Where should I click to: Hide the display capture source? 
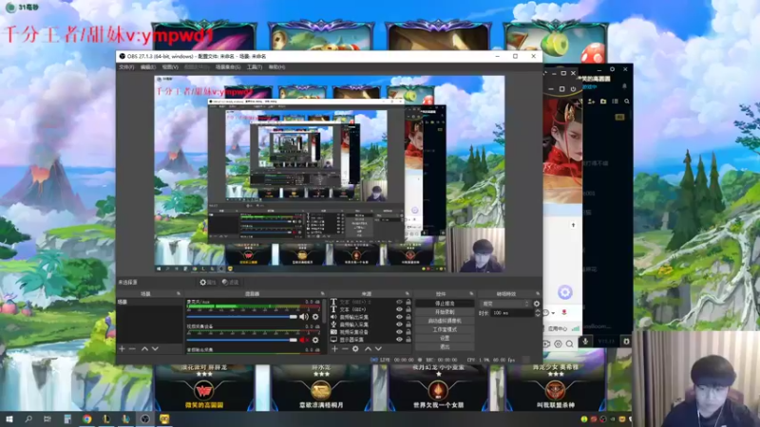click(399, 340)
